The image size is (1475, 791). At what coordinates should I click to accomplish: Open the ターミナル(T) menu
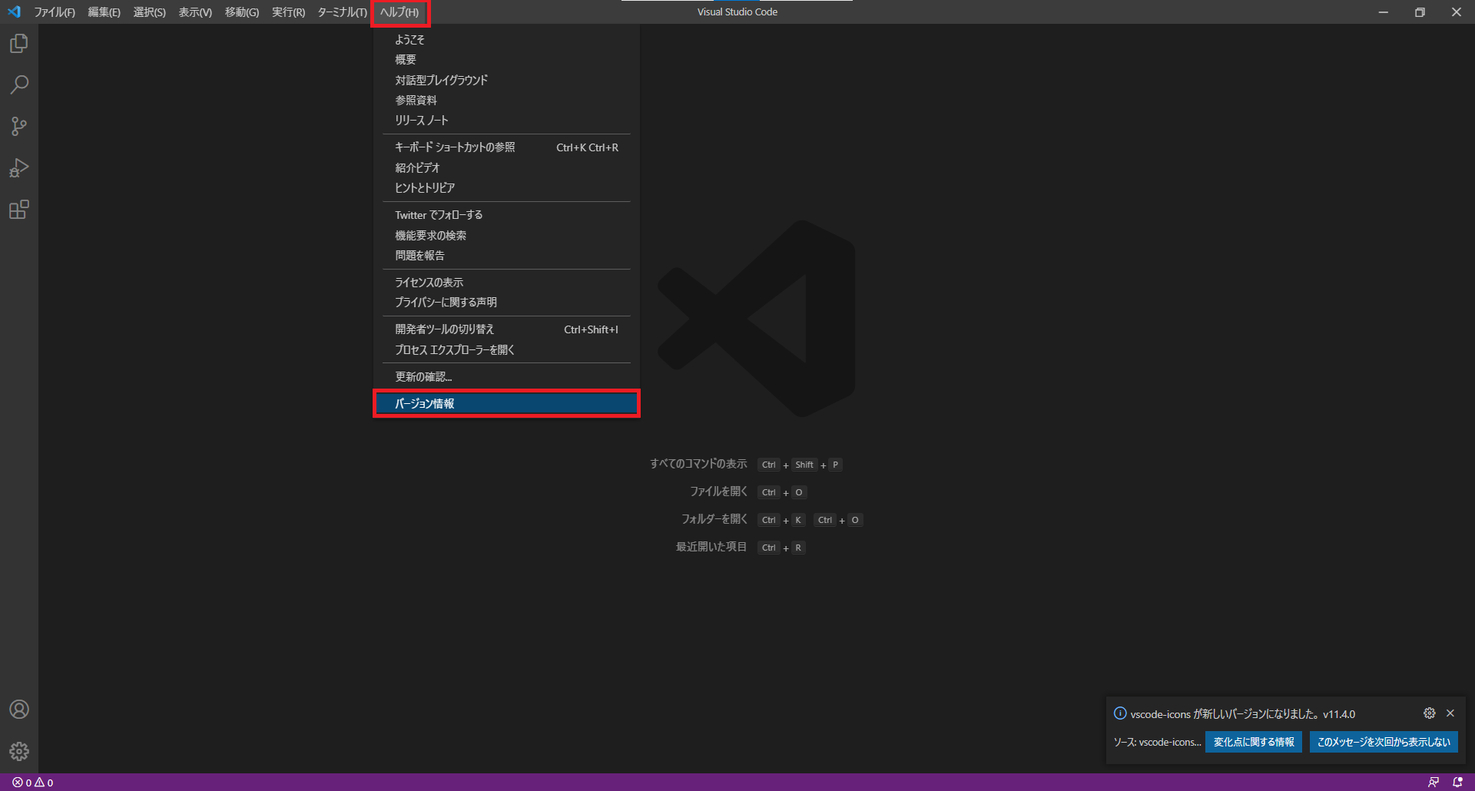(342, 12)
